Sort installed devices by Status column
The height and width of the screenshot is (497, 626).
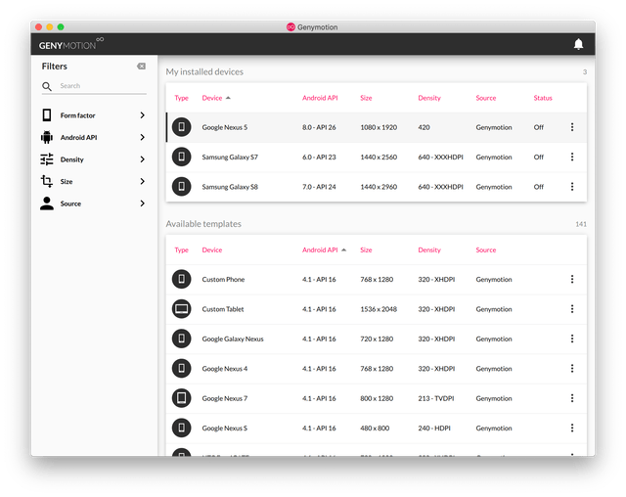coord(543,98)
